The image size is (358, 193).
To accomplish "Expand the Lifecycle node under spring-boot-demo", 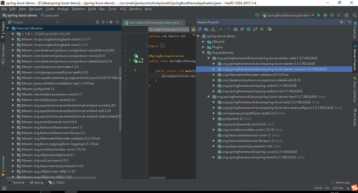I will pyautogui.click(x=203, y=41).
